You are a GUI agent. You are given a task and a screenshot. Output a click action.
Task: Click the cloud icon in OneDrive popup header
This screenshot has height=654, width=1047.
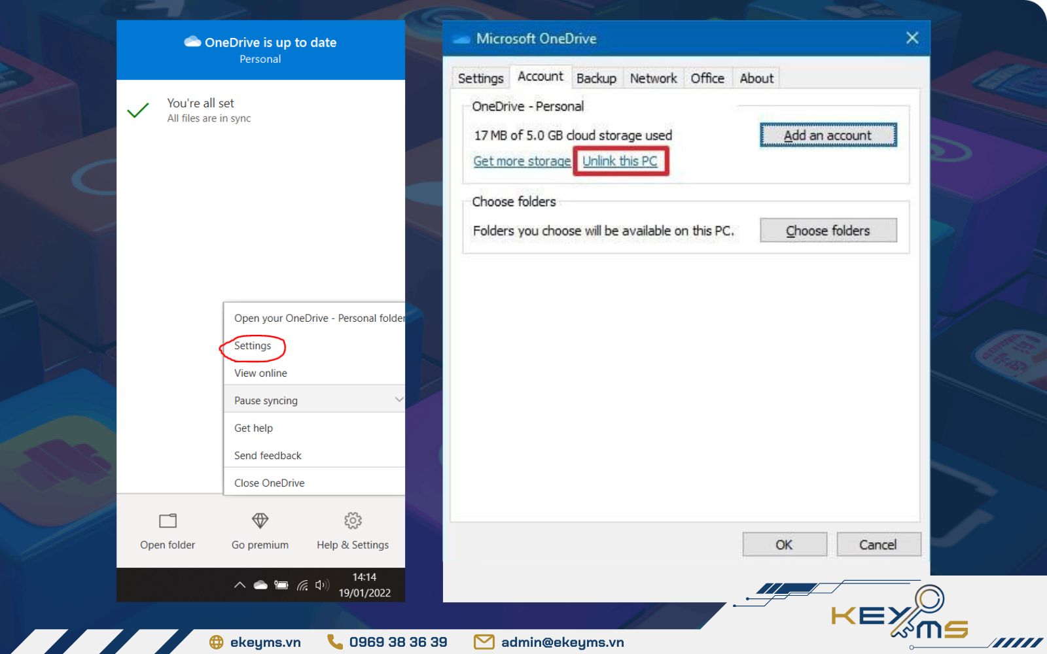(192, 41)
